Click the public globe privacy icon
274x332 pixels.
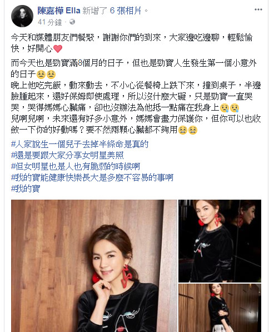click(x=72, y=22)
